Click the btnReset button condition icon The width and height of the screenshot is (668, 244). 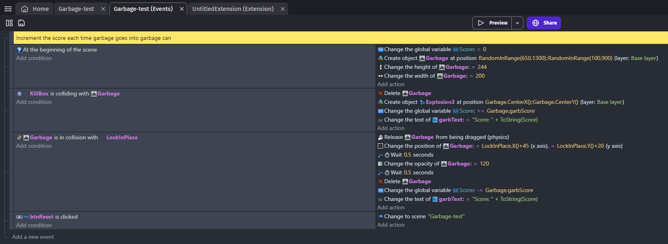(19, 217)
